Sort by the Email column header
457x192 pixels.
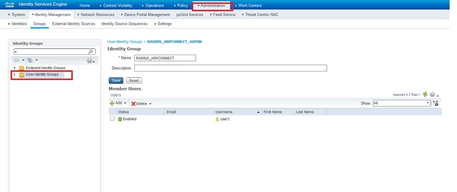(x=189, y=112)
